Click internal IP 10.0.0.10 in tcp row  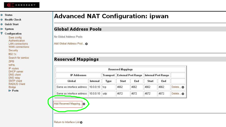pos(95,87)
